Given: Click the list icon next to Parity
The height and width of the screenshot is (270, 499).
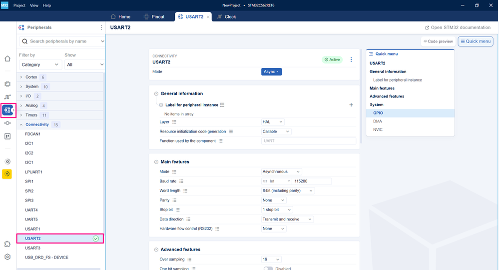Looking at the screenshot, I should point(174,200).
